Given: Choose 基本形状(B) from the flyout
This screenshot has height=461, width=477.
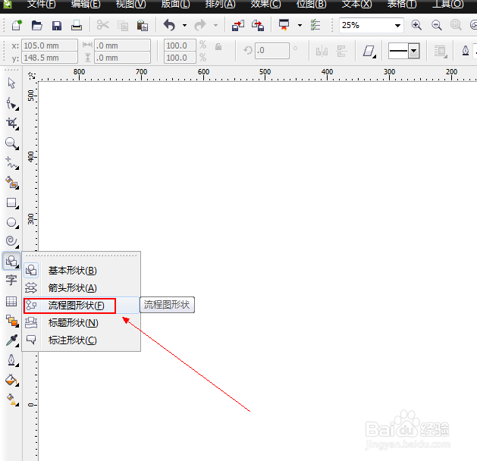Looking at the screenshot, I should tap(82, 271).
